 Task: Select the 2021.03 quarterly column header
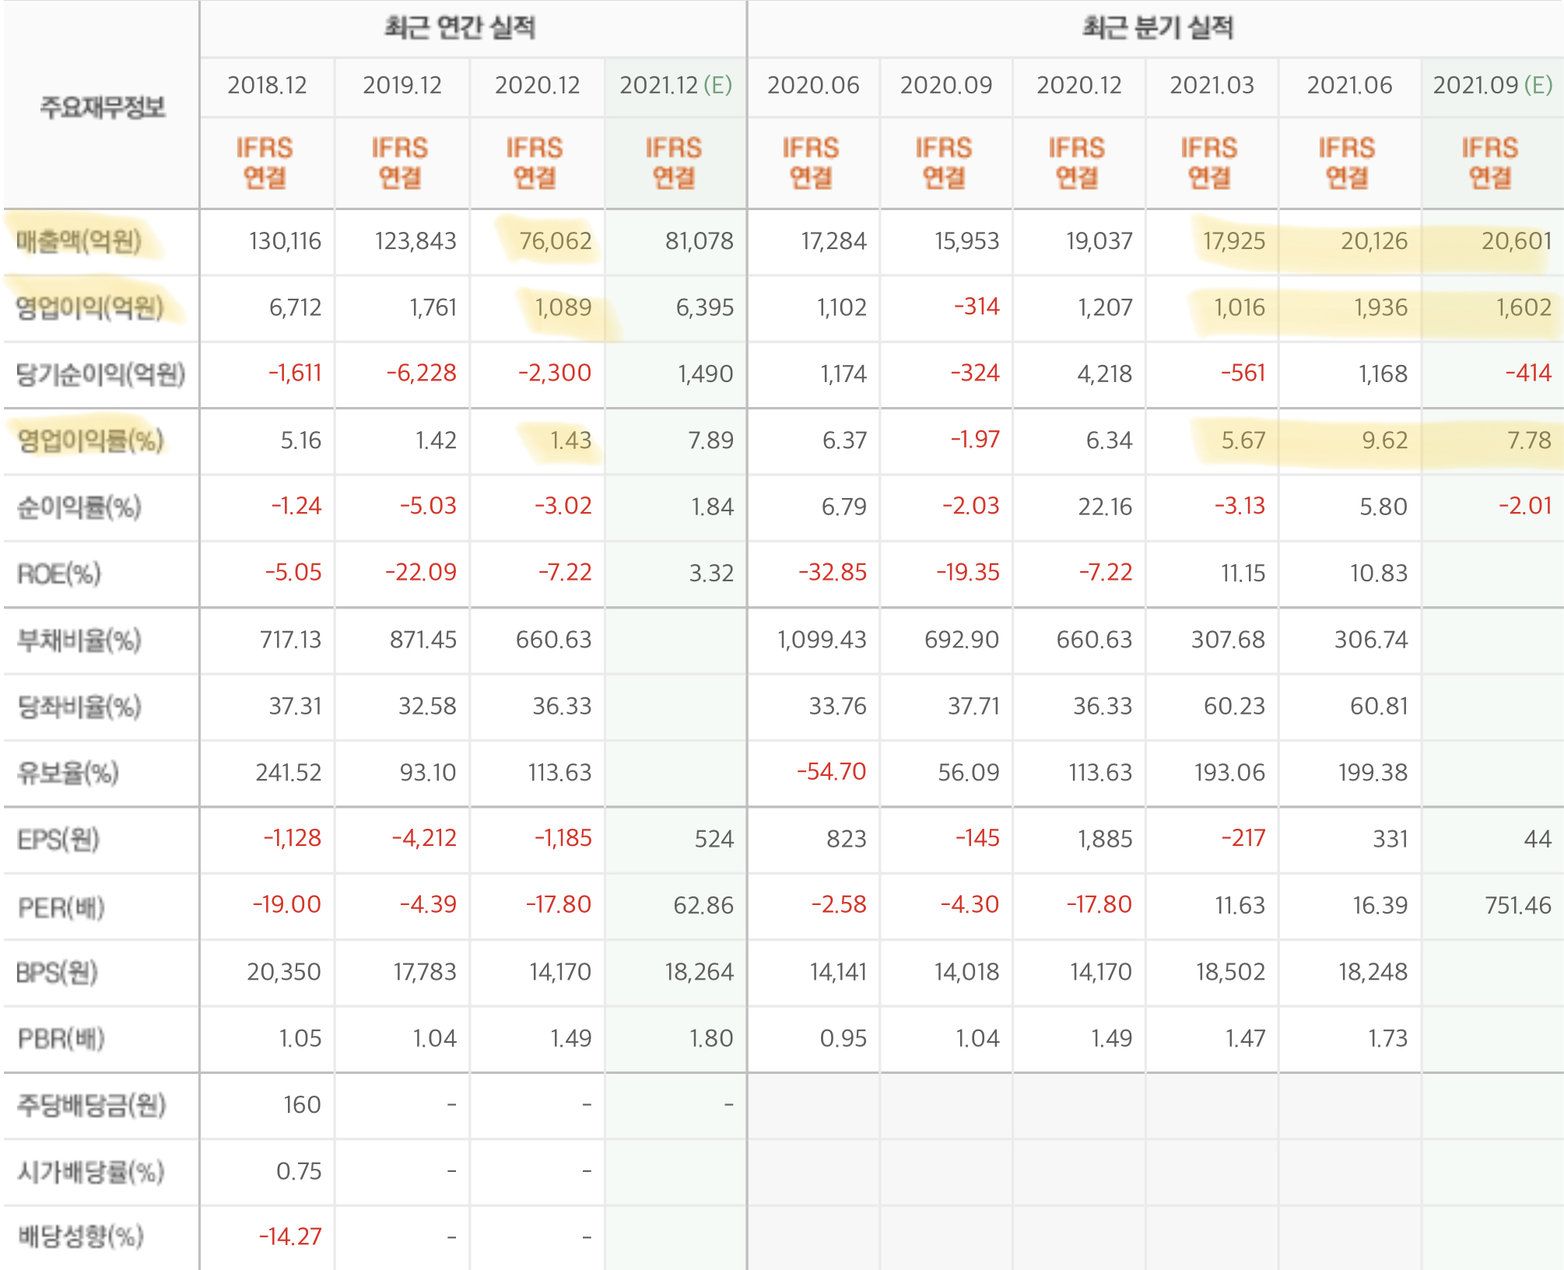click(1212, 85)
